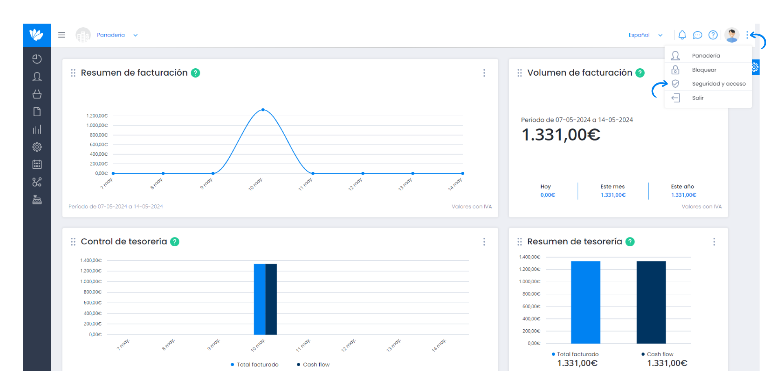Image resolution: width=782 pixels, height=391 pixels.
Task: Grab Control de tesorería drag handle
Action: [x=73, y=242]
